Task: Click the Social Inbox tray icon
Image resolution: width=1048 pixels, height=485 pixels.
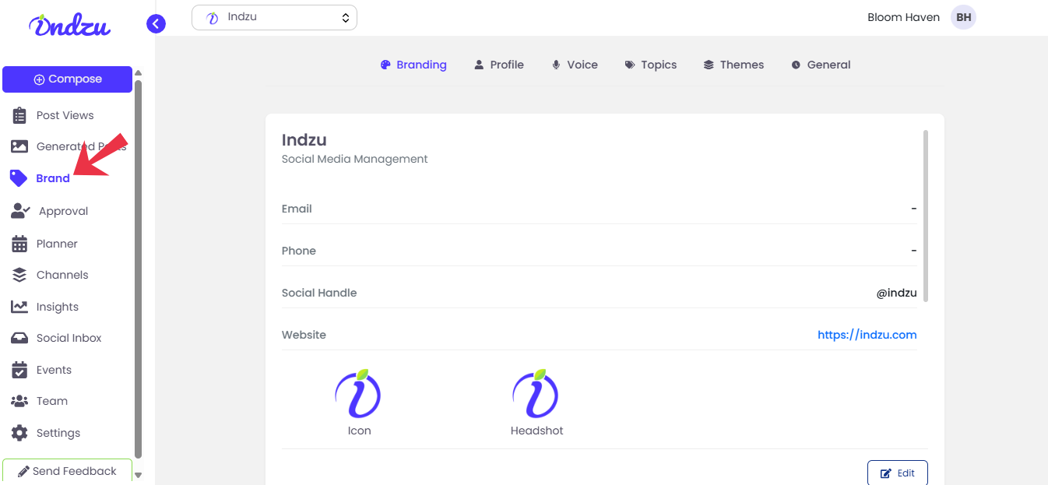Action: coord(19,338)
